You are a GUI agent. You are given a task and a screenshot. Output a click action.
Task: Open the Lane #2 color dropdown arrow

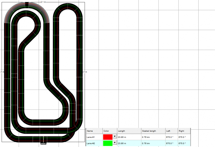(x=115, y=143)
